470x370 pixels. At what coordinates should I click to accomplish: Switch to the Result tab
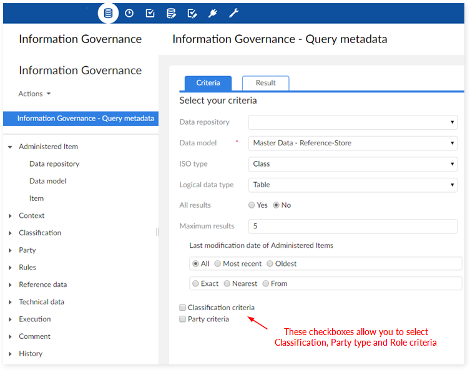[x=265, y=83]
